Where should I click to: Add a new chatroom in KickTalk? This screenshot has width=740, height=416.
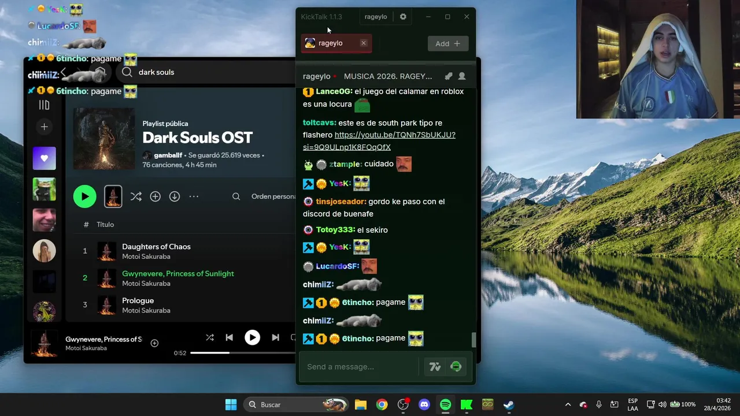coord(448,43)
